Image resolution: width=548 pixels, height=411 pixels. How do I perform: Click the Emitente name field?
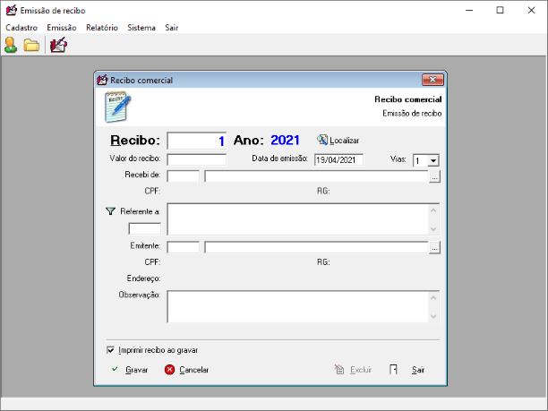[x=316, y=247]
